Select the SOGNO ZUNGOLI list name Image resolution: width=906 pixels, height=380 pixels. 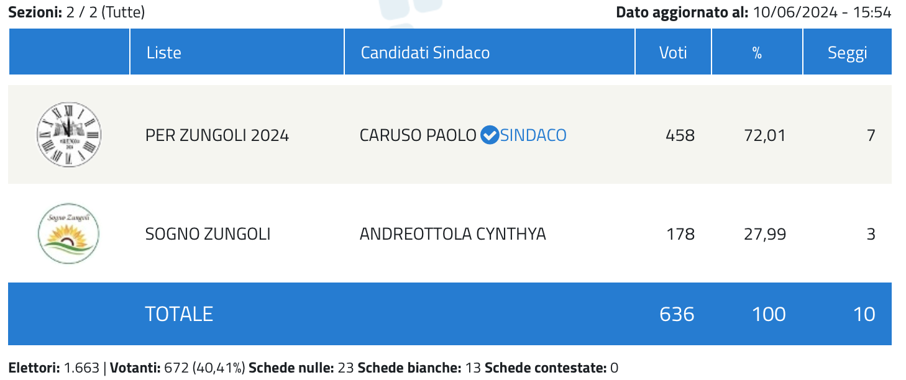[208, 234]
